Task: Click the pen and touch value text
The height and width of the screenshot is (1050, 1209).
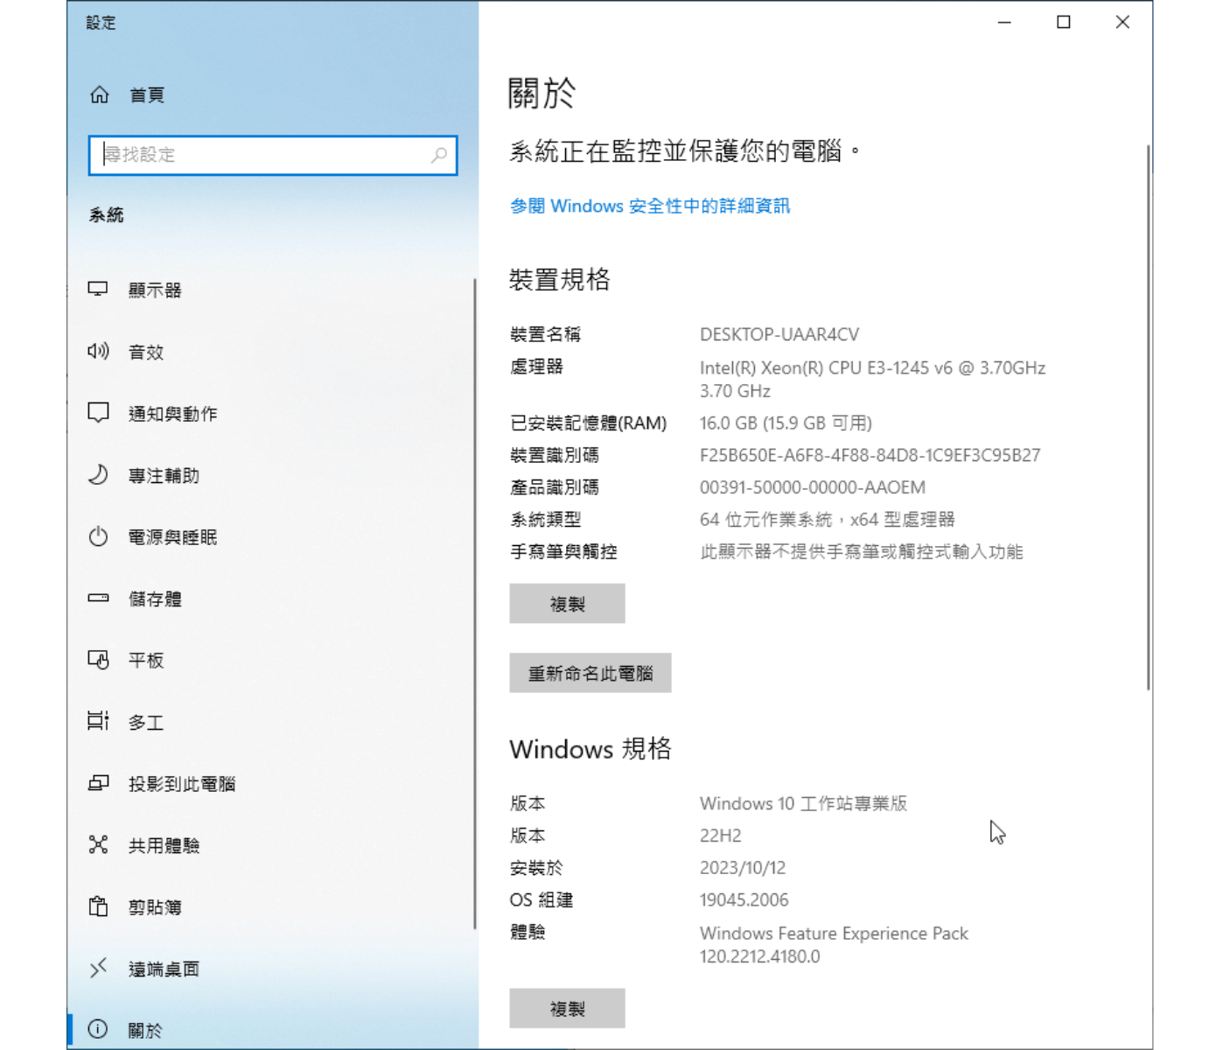Action: pos(862,552)
